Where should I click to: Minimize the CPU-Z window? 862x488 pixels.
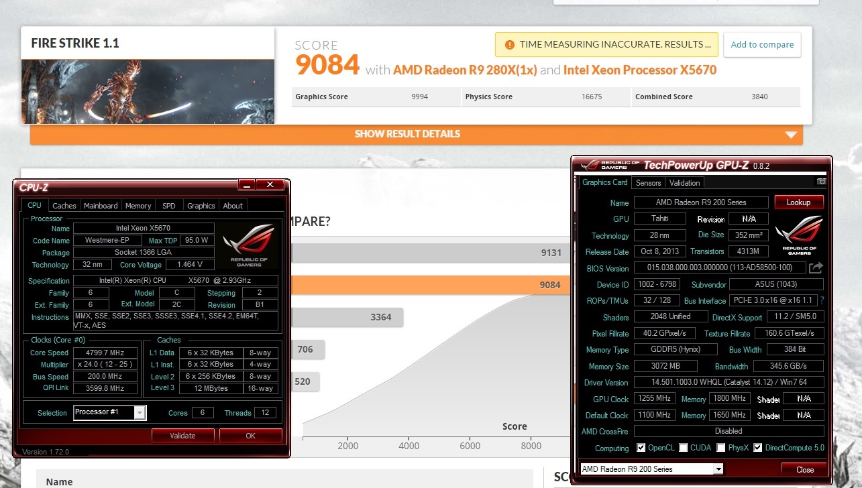248,185
